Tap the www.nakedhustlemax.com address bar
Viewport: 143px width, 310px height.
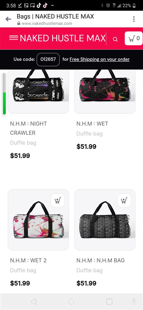click(47, 24)
